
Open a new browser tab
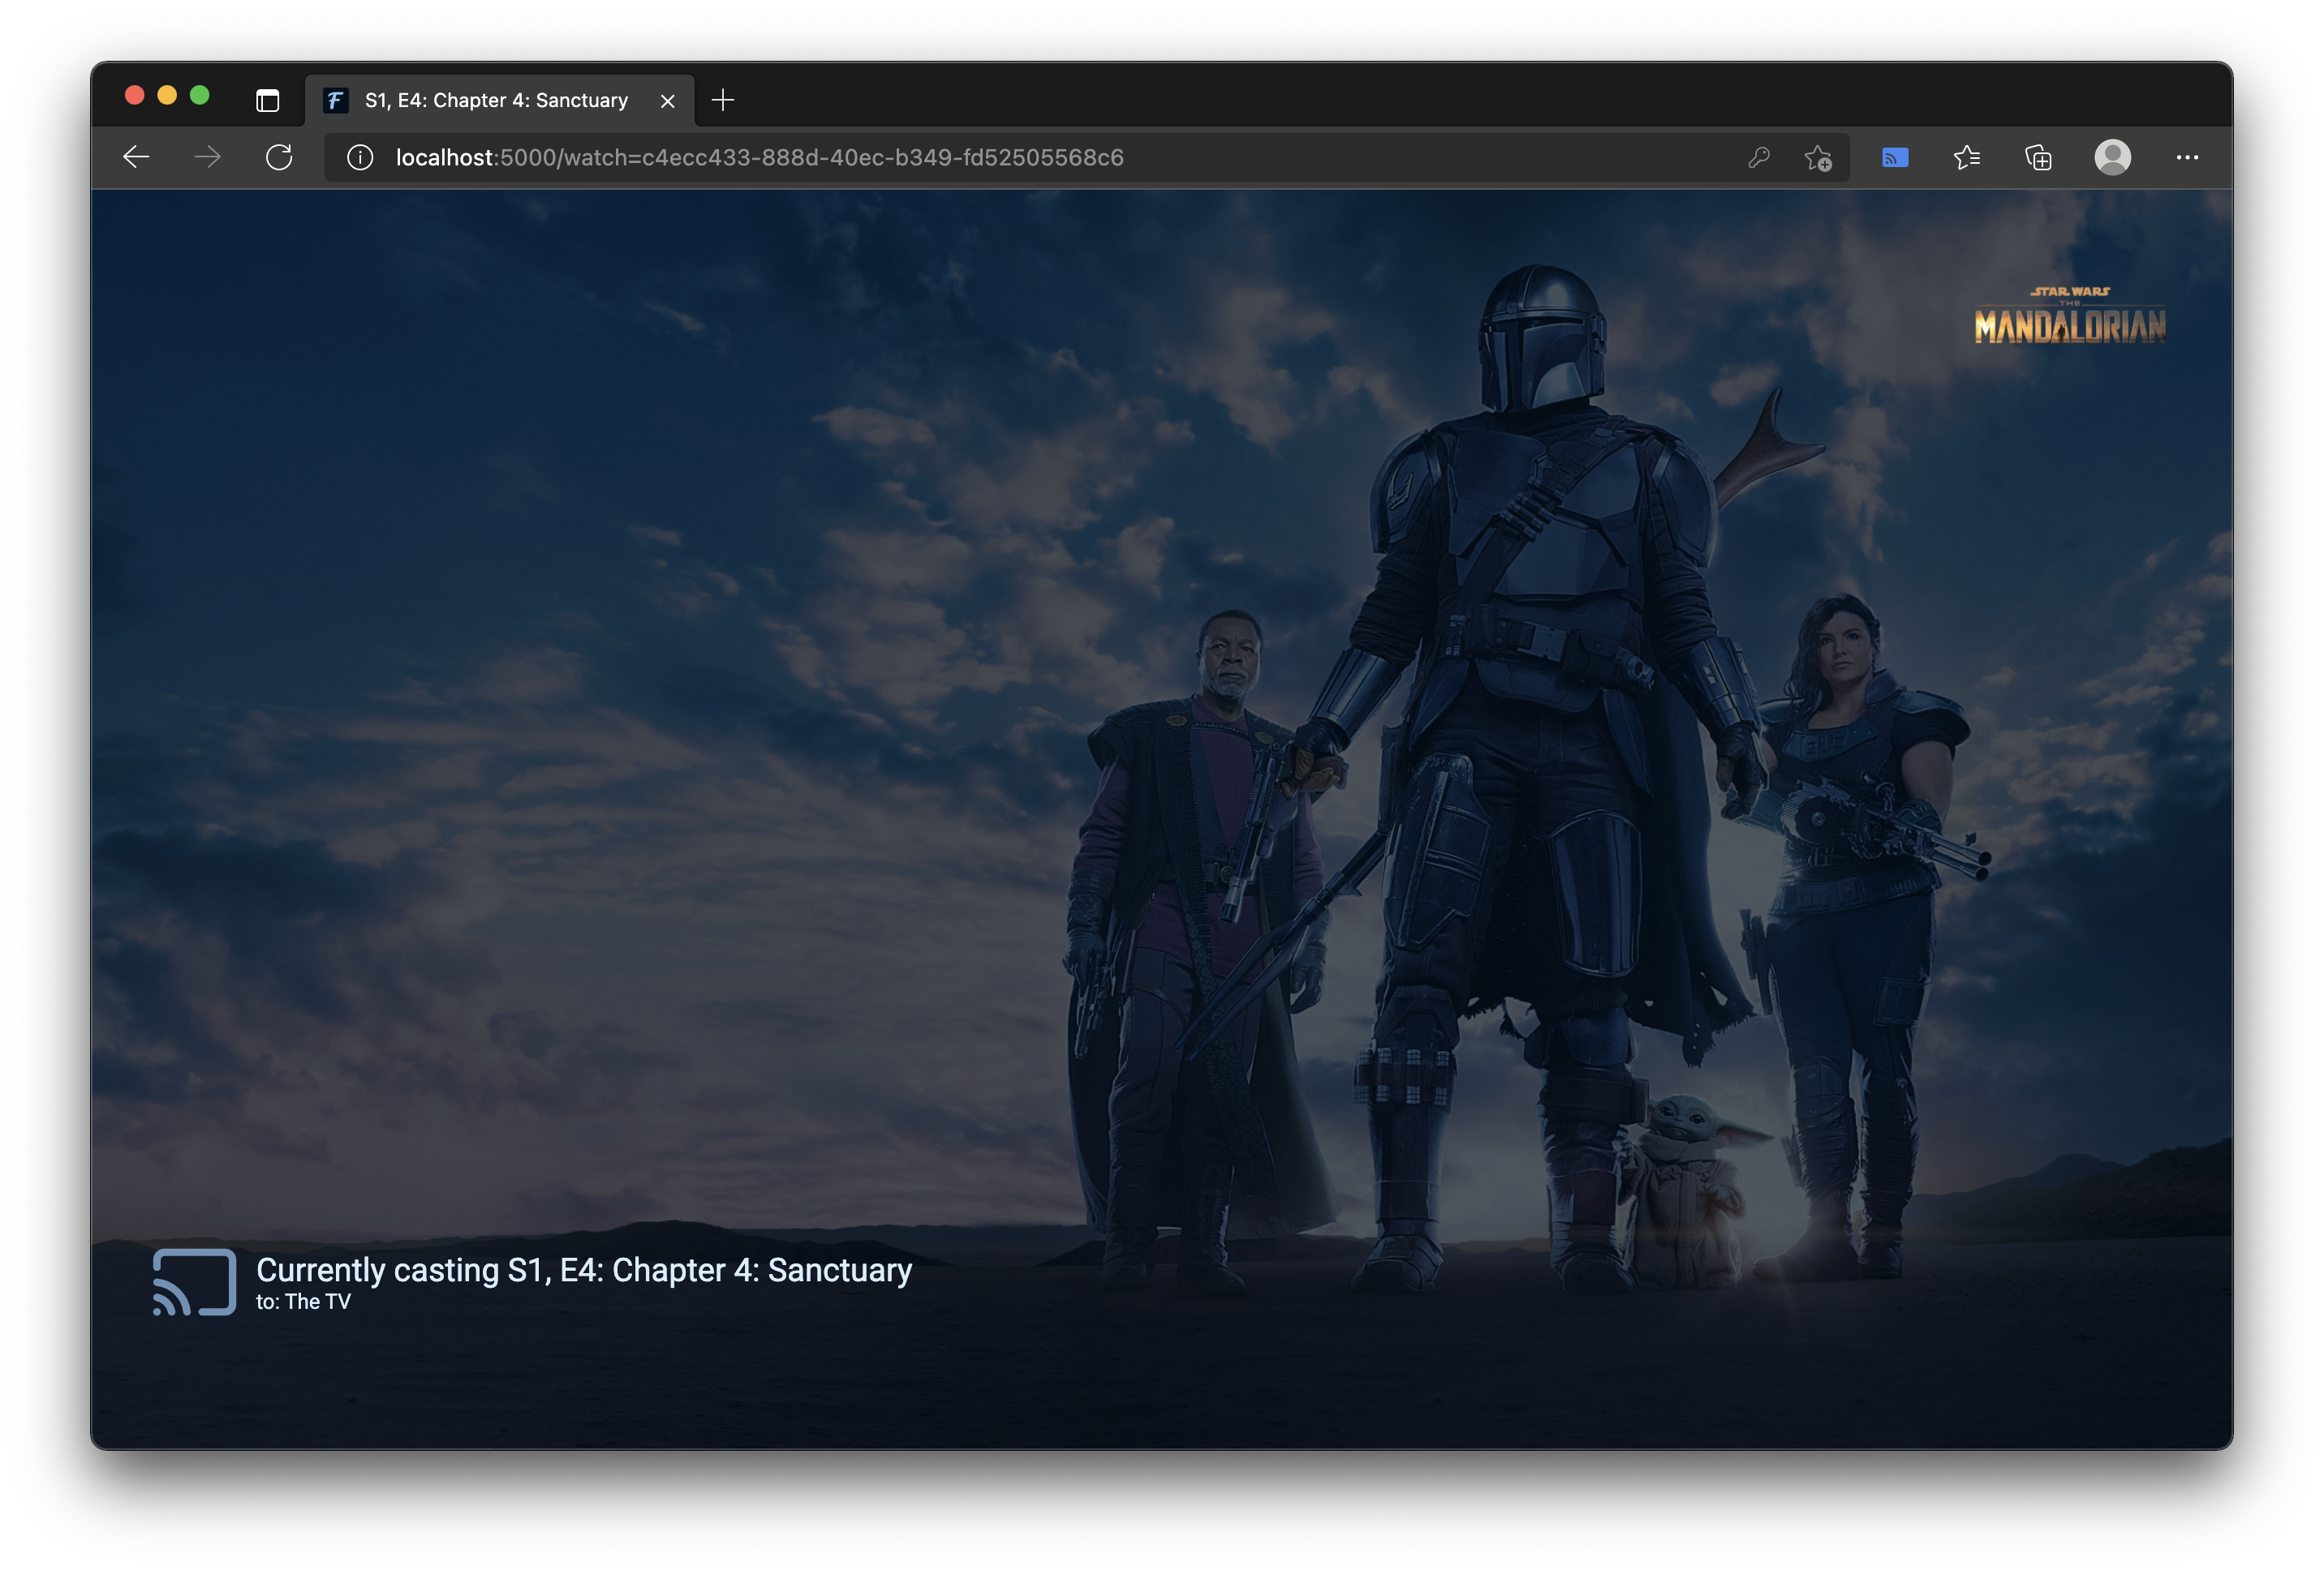pos(723,100)
